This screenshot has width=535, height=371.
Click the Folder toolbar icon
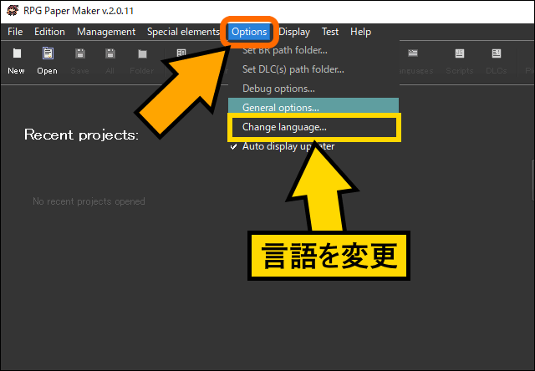point(142,59)
